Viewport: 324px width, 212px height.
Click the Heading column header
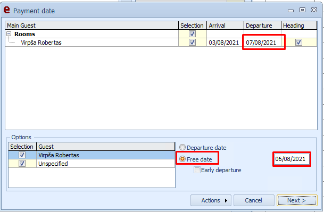tap(299, 26)
